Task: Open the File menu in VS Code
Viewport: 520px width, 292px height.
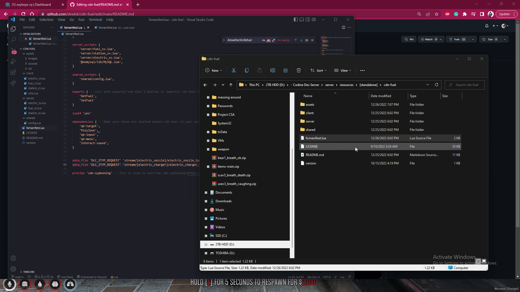Action: (x=22, y=19)
